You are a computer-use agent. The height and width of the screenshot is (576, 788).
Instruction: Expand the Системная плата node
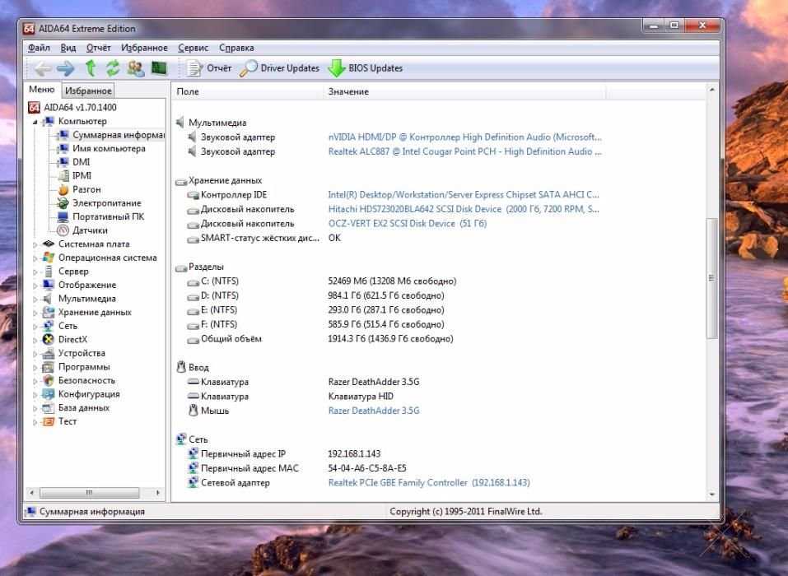35,244
